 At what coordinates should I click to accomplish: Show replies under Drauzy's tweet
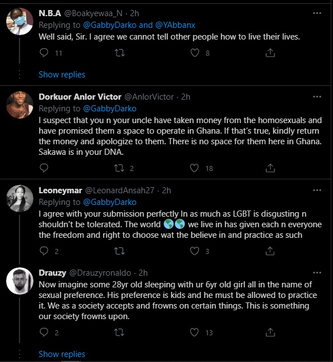click(62, 354)
